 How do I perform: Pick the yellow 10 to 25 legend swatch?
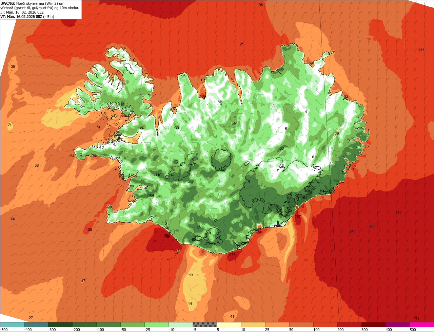coord(253,325)
